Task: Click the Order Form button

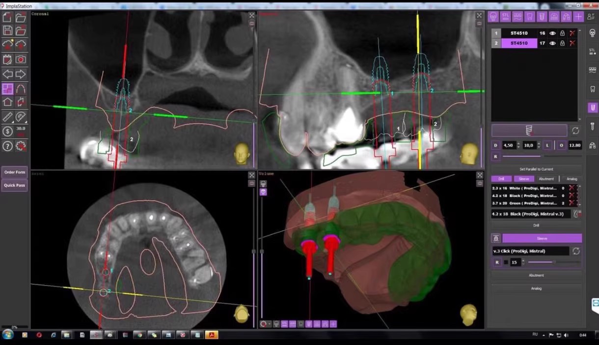Action: tap(14, 172)
